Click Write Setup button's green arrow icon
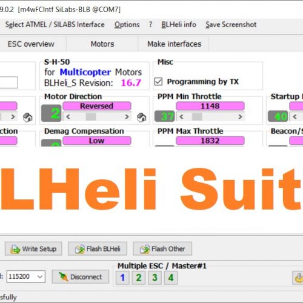 coord(15,249)
